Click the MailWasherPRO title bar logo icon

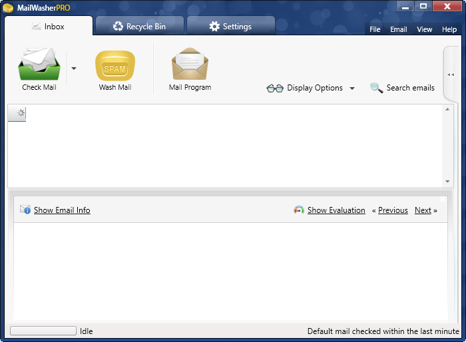tap(8, 8)
